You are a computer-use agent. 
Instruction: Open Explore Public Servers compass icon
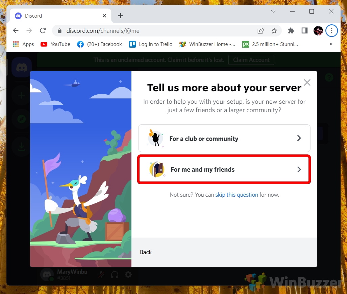pyautogui.click(x=22, y=119)
